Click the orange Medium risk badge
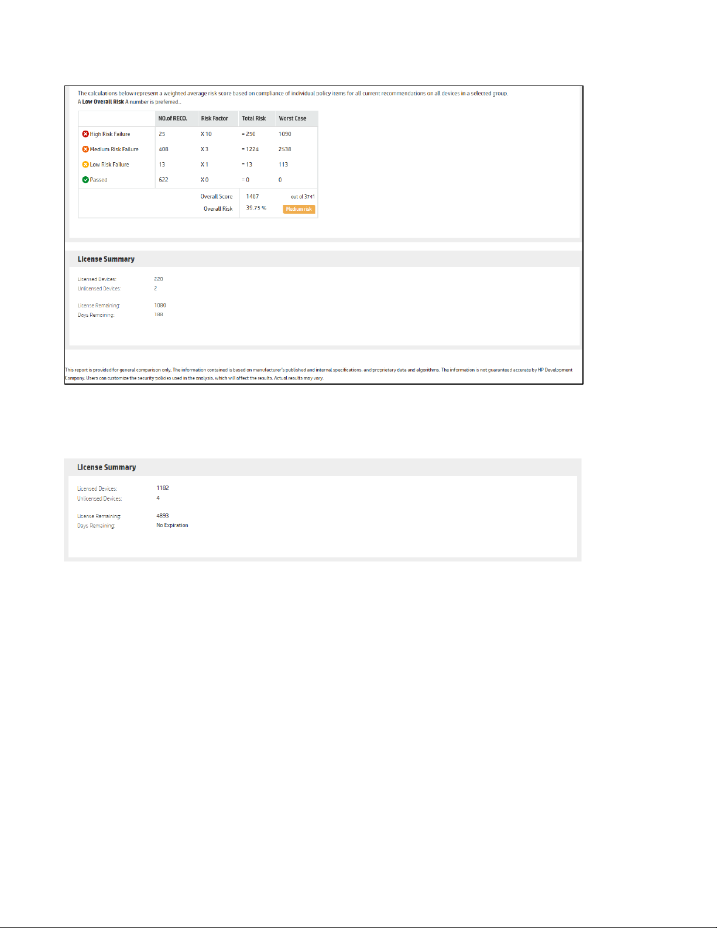The image size is (717, 928). tap(299, 209)
